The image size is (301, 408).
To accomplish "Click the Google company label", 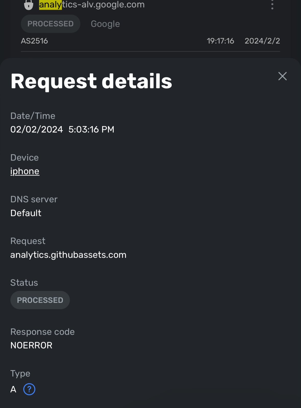I will click(105, 24).
